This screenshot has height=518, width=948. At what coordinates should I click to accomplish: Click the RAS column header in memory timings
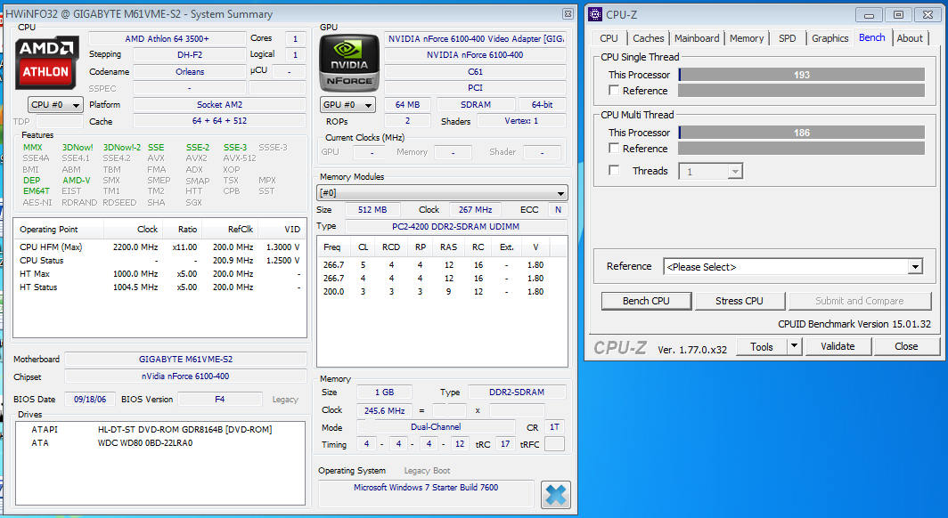449,247
